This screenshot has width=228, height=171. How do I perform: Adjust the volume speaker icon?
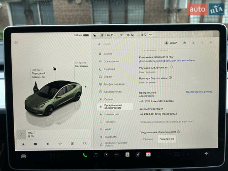pyautogui.click(x=206, y=154)
